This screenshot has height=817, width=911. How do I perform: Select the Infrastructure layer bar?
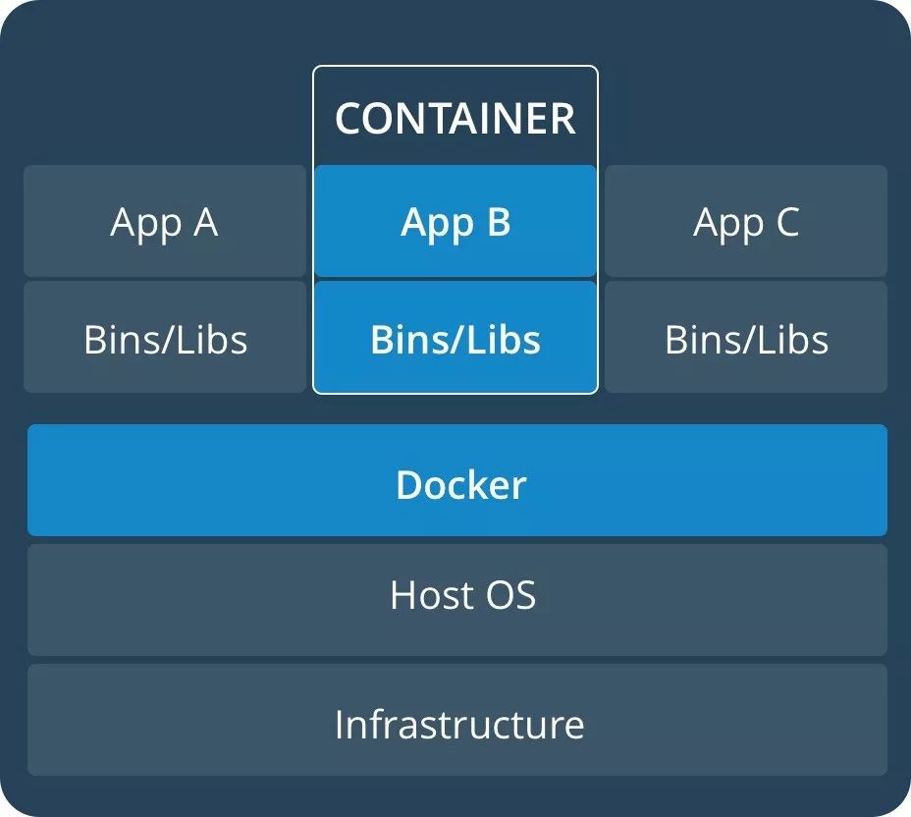click(x=457, y=720)
